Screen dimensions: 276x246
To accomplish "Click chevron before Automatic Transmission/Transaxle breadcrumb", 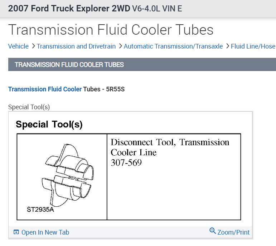I will (120, 46).
